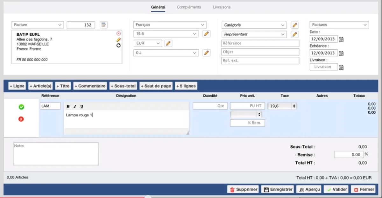Viewport: 382px width, 198px height.
Task: Click the + Article(s) button
Action: pos(40,86)
